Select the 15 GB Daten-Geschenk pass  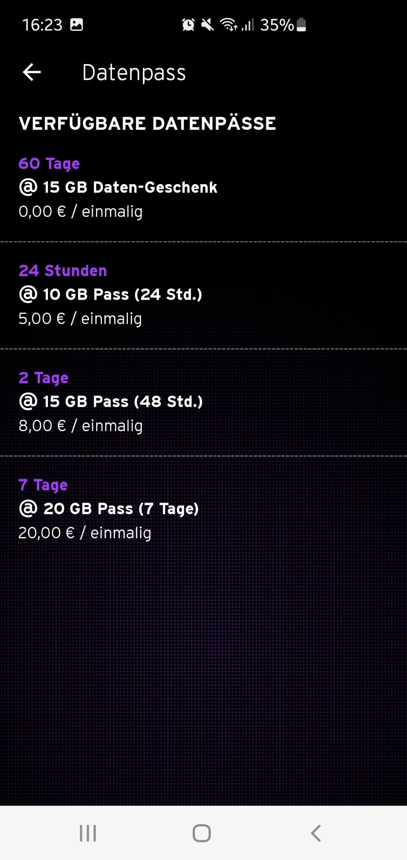click(x=203, y=188)
